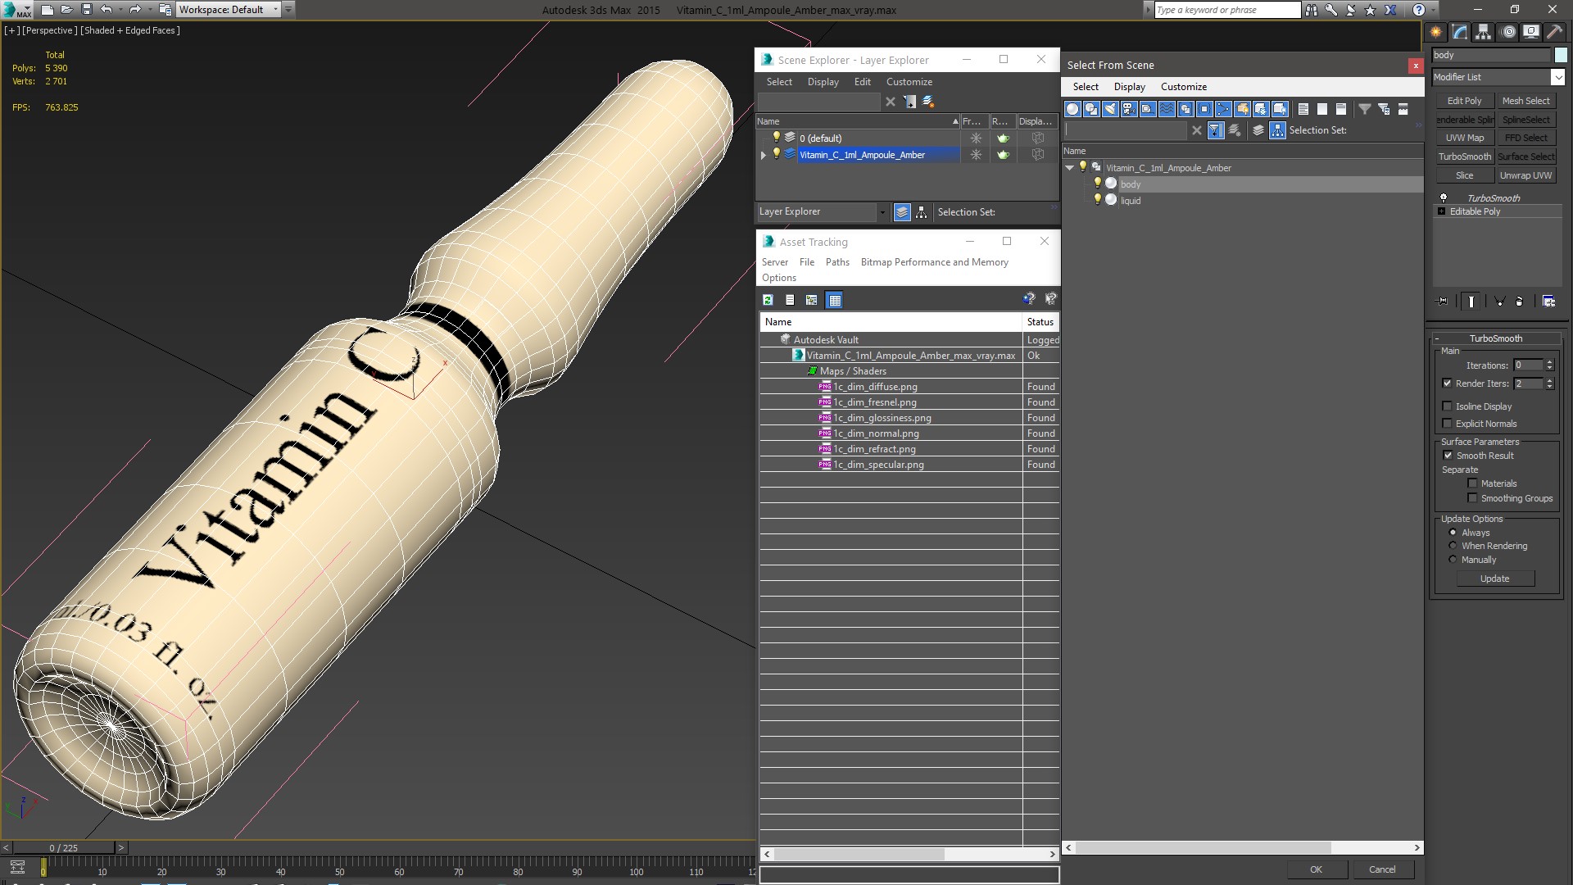Select When Rendering update option
The width and height of the screenshot is (1573, 885).
click(x=1453, y=546)
